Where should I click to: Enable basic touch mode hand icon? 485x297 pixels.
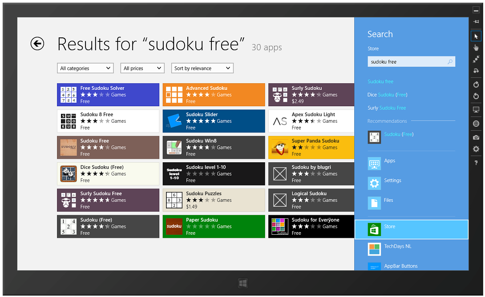pyautogui.click(x=476, y=48)
